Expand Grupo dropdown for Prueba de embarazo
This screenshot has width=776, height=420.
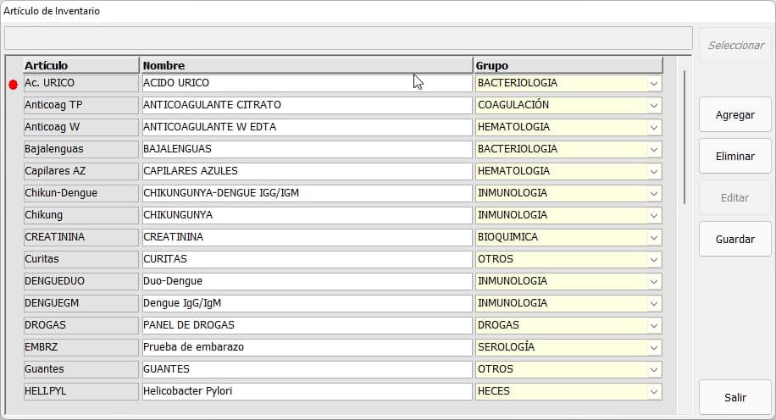654,347
